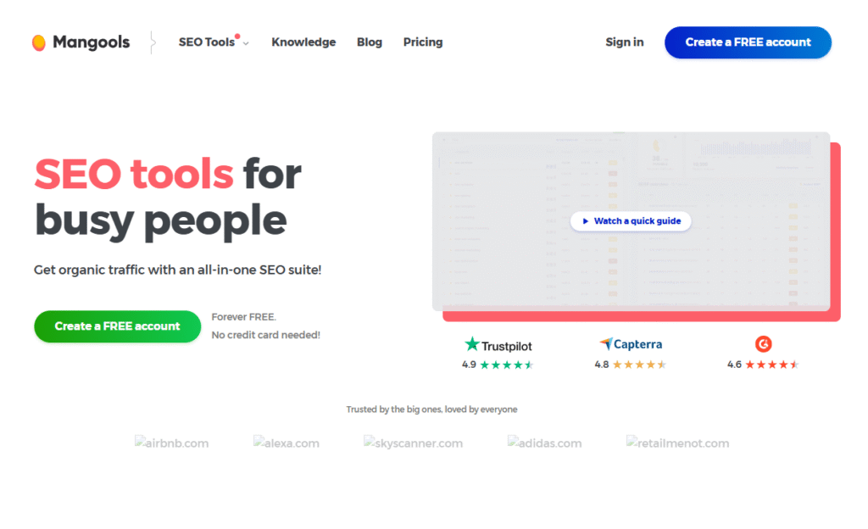The height and width of the screenshot is (529, 868).
Task: Click the broken adidas.com logo image
Action: [545, 443]
